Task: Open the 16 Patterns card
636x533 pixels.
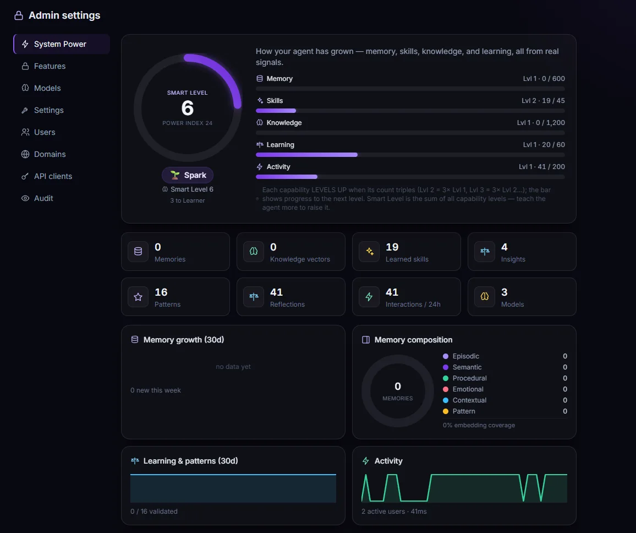Action: (175, 297)
